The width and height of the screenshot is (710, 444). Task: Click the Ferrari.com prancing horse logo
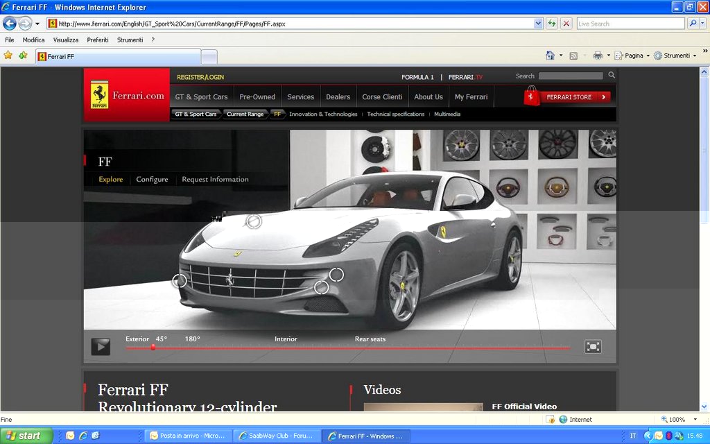click(127, 95)
